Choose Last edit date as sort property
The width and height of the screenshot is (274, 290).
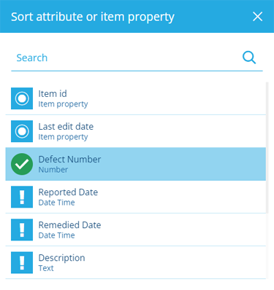coord(136,131)
